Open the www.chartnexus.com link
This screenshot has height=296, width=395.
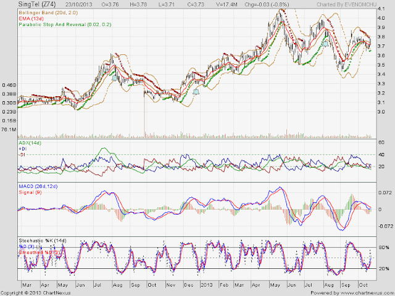pyautogui.click(x=366, y=293)
